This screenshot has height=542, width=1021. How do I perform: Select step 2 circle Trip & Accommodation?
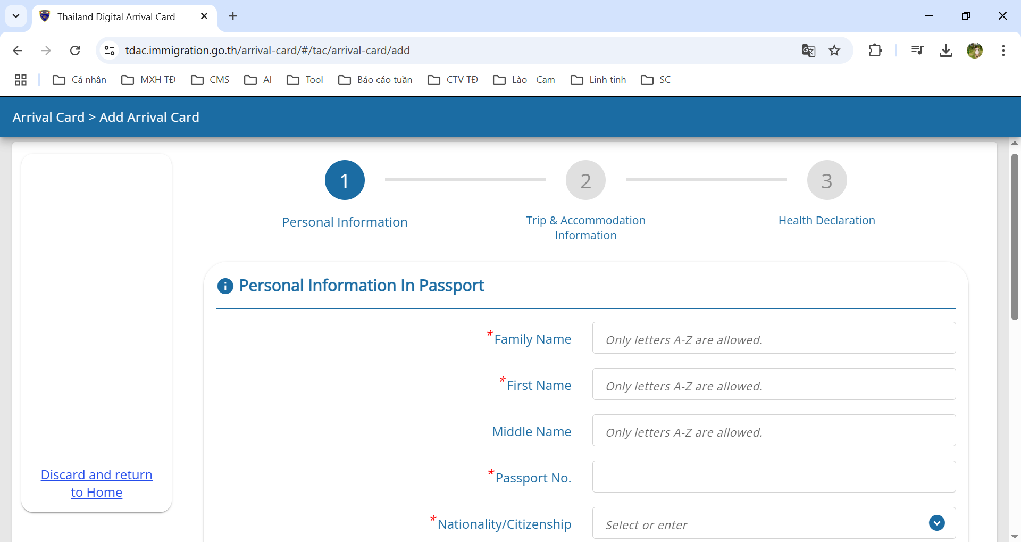coord(586,180)
